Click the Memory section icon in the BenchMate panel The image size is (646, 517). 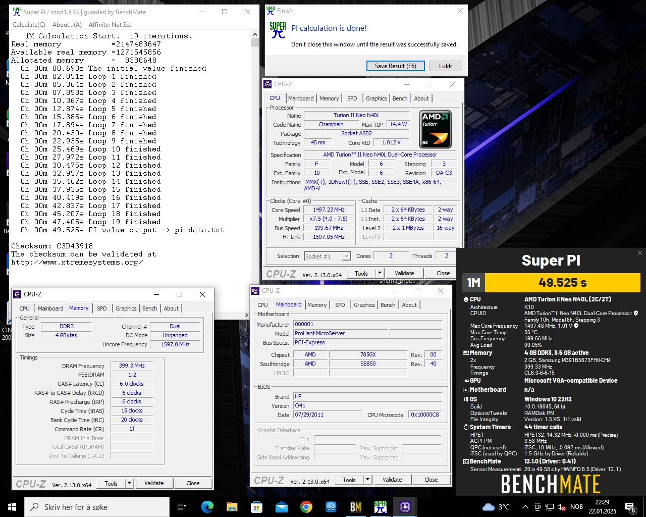pyautogui.click(x=466, y=353)
